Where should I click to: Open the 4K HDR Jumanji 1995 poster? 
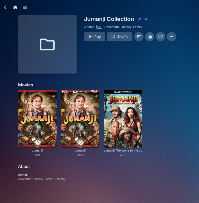pyautogui.click(x=80, y=119)
